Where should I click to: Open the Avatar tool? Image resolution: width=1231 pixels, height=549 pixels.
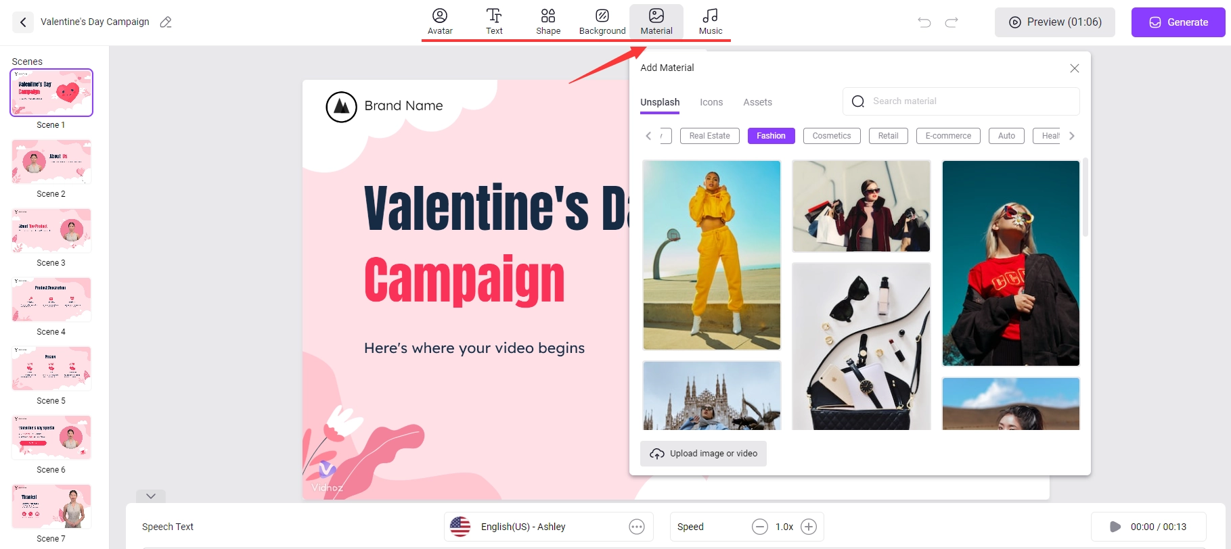[440, 22]
